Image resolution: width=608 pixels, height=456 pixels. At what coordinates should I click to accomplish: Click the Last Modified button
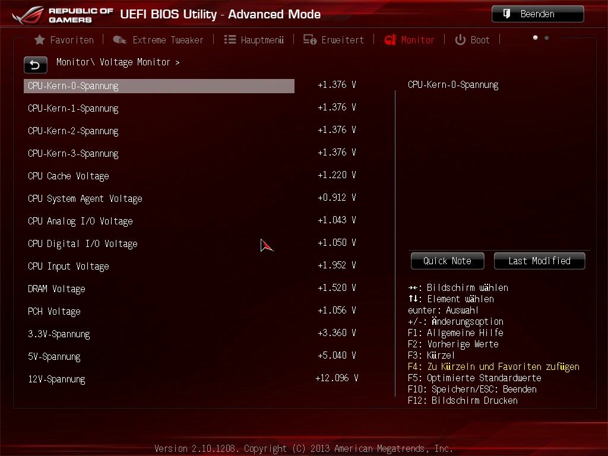[539, 261]
